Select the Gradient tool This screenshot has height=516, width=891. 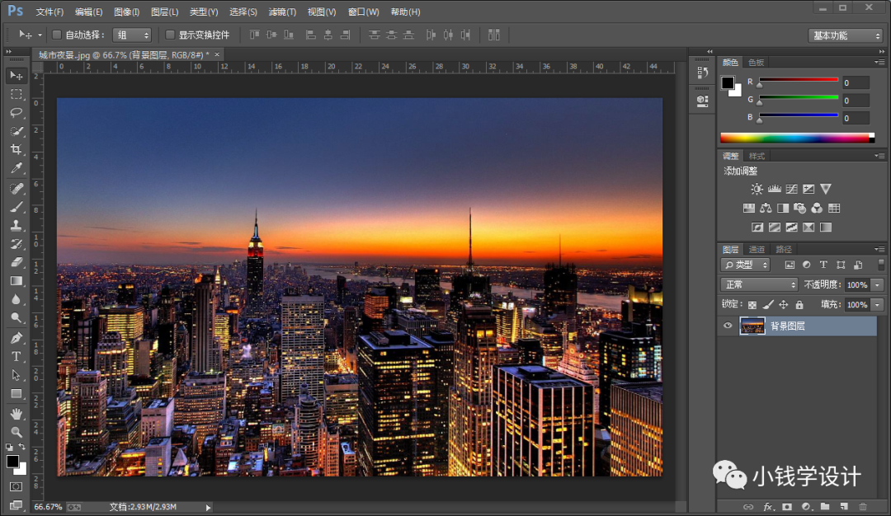coord(16,281)
